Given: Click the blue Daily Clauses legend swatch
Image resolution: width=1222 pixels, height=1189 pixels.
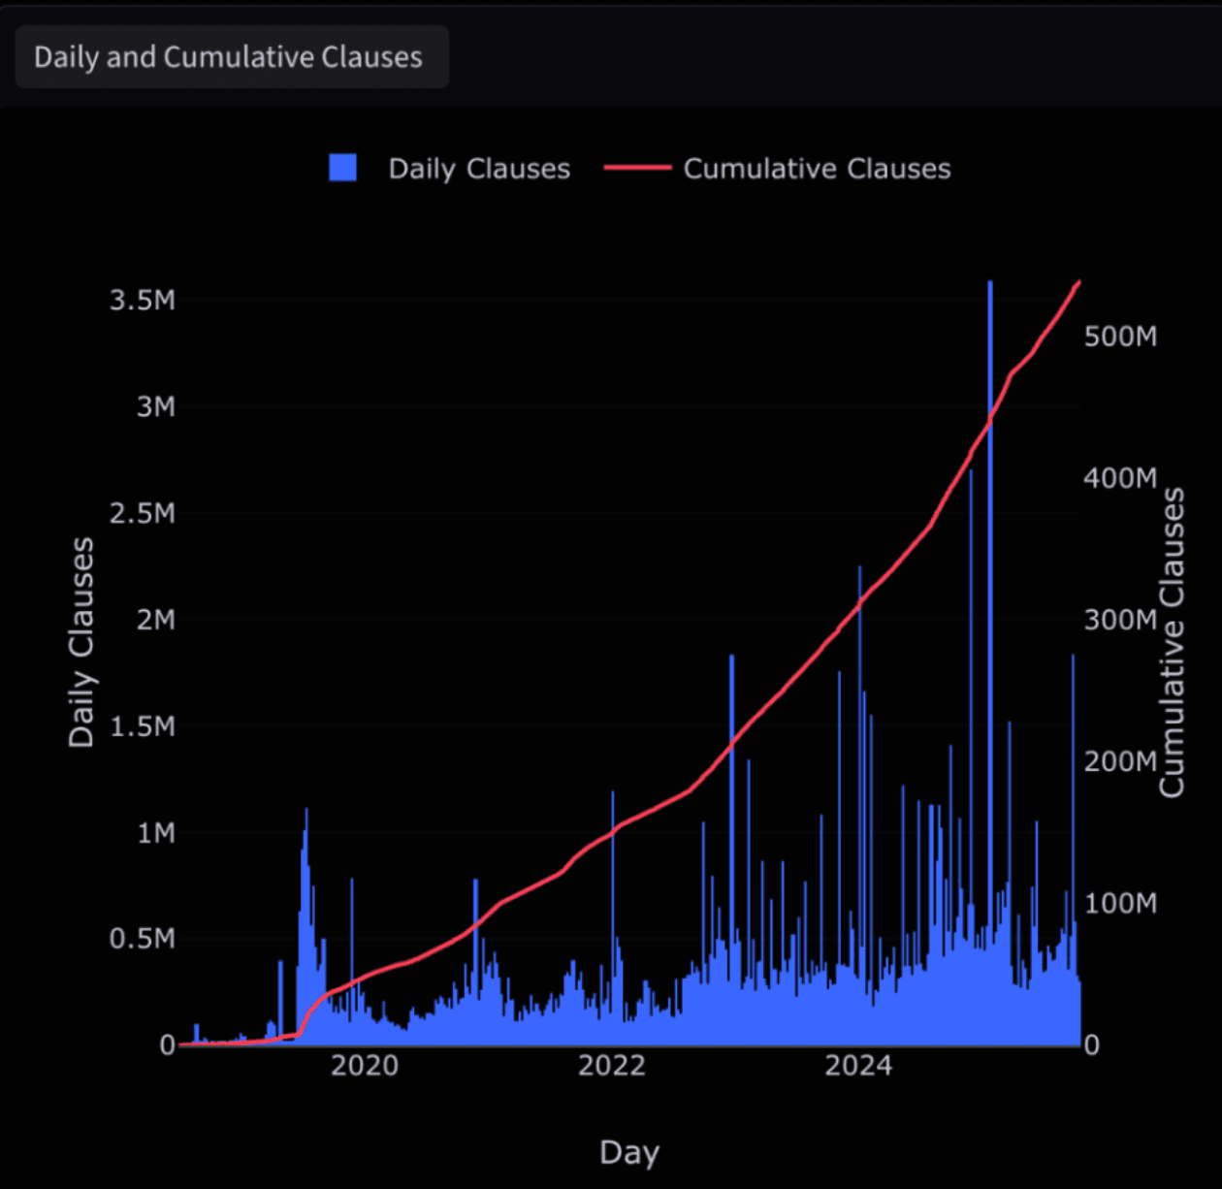Looking at the screenshot, I should point(342,168).
